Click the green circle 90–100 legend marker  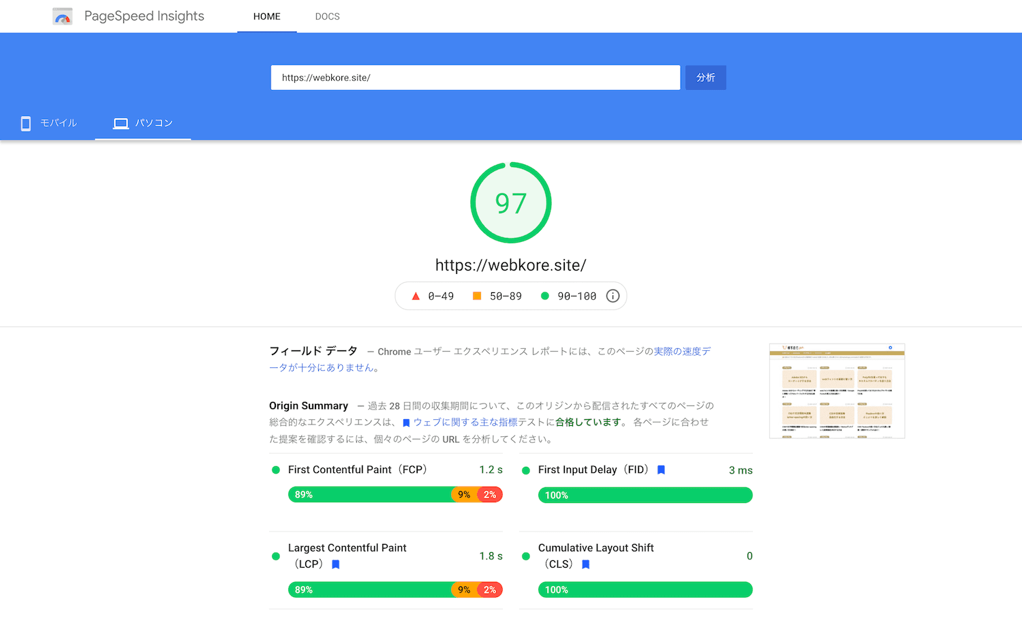(544, 296)
